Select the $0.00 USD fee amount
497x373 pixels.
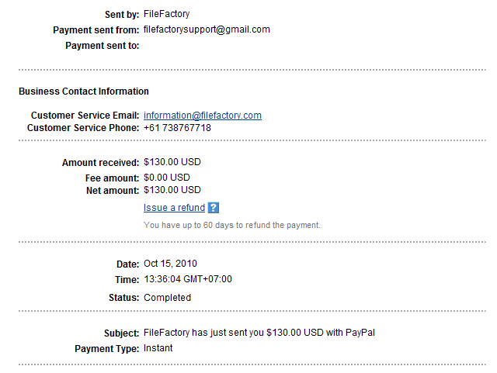click(167, 177)
